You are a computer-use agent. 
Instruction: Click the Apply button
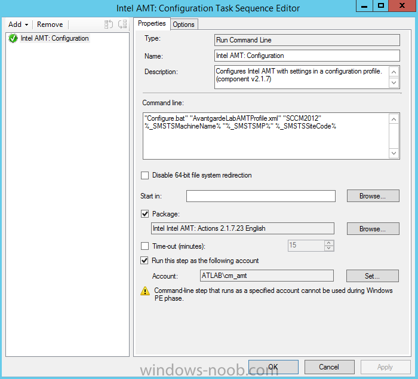pyautogui.click(x=385, y=367)
